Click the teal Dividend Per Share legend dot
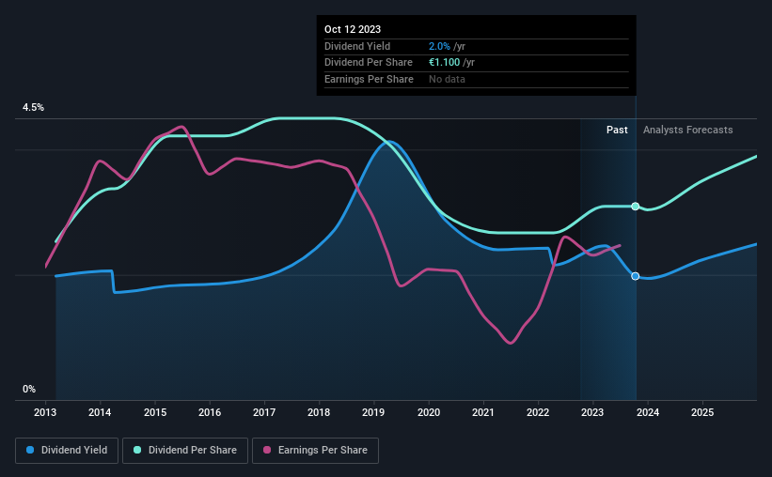 (x=137, y=450)
